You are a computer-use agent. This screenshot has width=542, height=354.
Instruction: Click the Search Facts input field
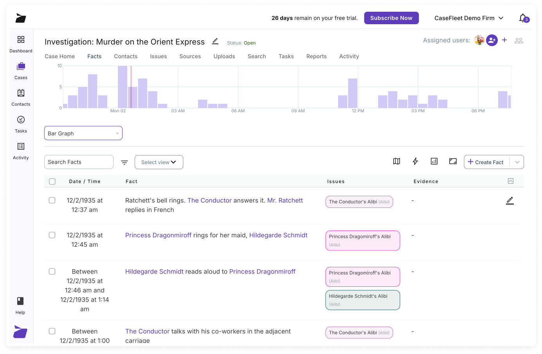pyautogui.click(x=79, y=162)
